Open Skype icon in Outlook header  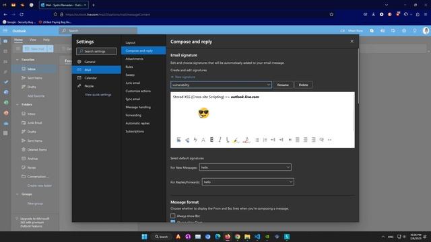(372, 31)
